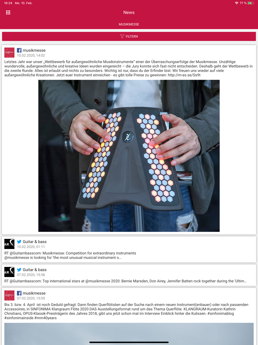Select the MUSIKMESSE tab

pos(129,24)
